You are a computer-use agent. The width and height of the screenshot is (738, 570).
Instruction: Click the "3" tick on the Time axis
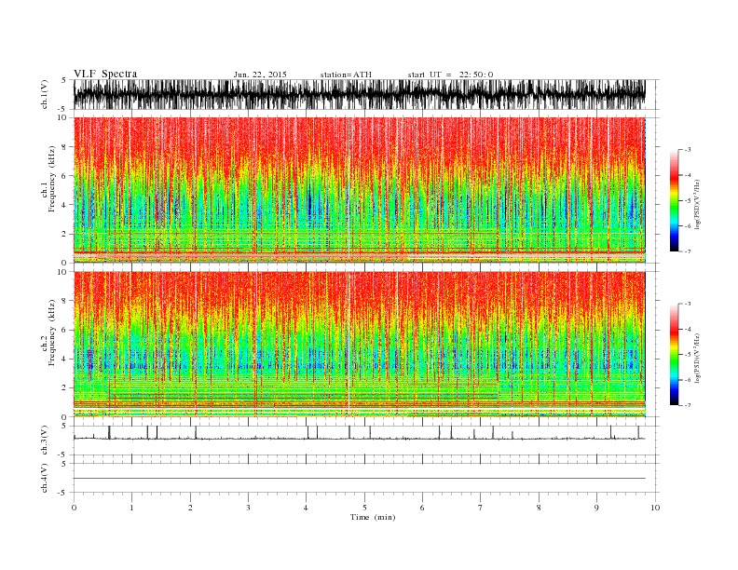(248, 508)
